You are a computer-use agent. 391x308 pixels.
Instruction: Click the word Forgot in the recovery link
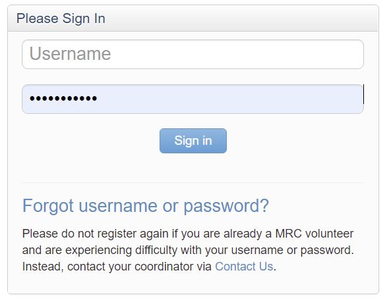coord(48,206)
